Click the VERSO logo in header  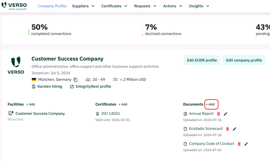coord(14,6)
